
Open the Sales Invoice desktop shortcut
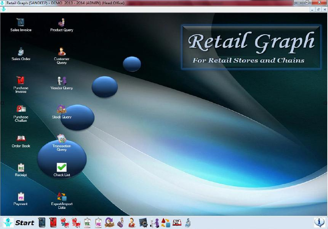pos(21,25)
